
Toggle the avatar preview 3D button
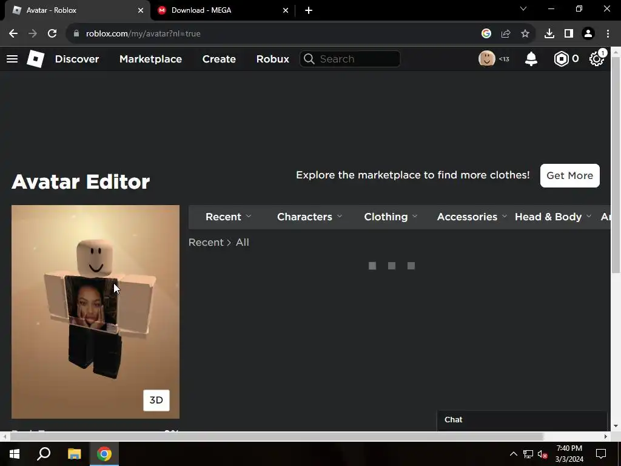156,400
